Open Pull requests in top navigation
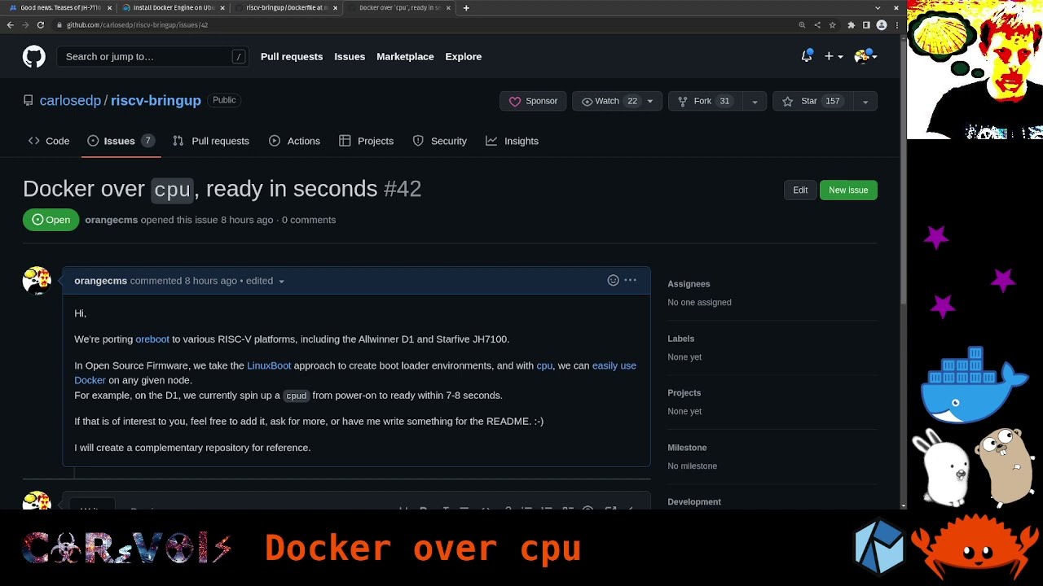 (292, 56)
